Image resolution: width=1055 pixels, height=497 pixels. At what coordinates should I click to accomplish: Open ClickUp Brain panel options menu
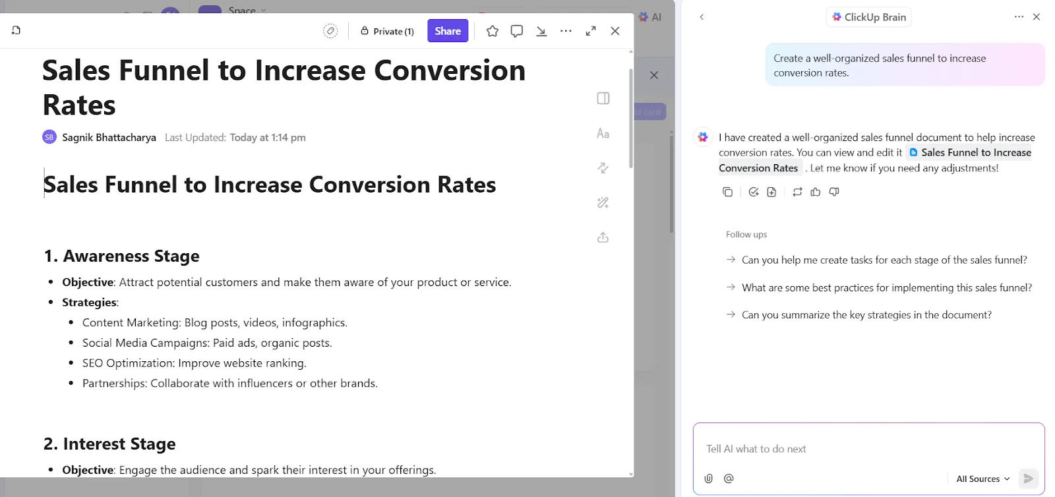click(1019, 16)
